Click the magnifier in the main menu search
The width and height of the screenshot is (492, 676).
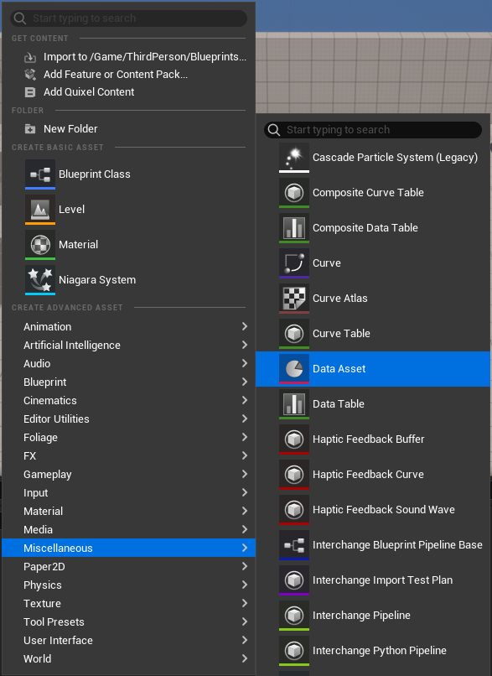tap(20, 18)
